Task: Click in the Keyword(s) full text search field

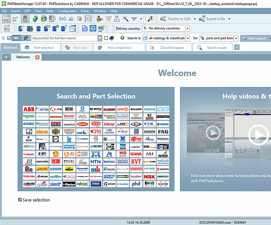Action: 65,38
